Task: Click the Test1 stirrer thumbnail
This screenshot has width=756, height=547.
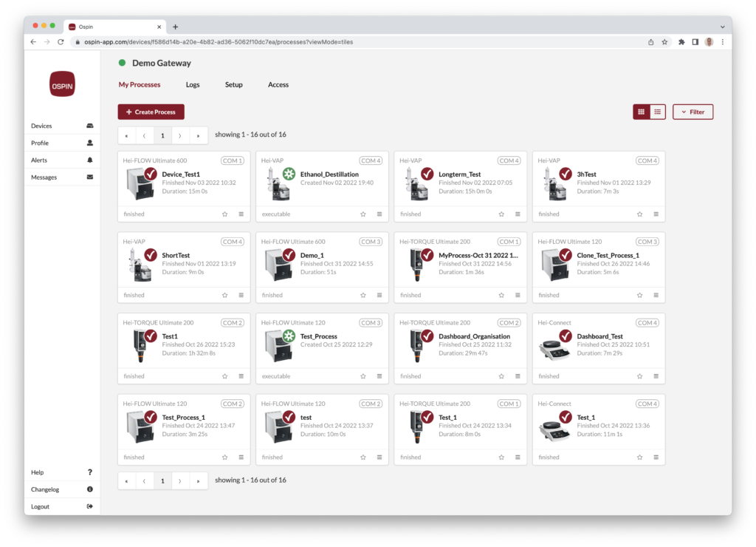Action: 140,347
